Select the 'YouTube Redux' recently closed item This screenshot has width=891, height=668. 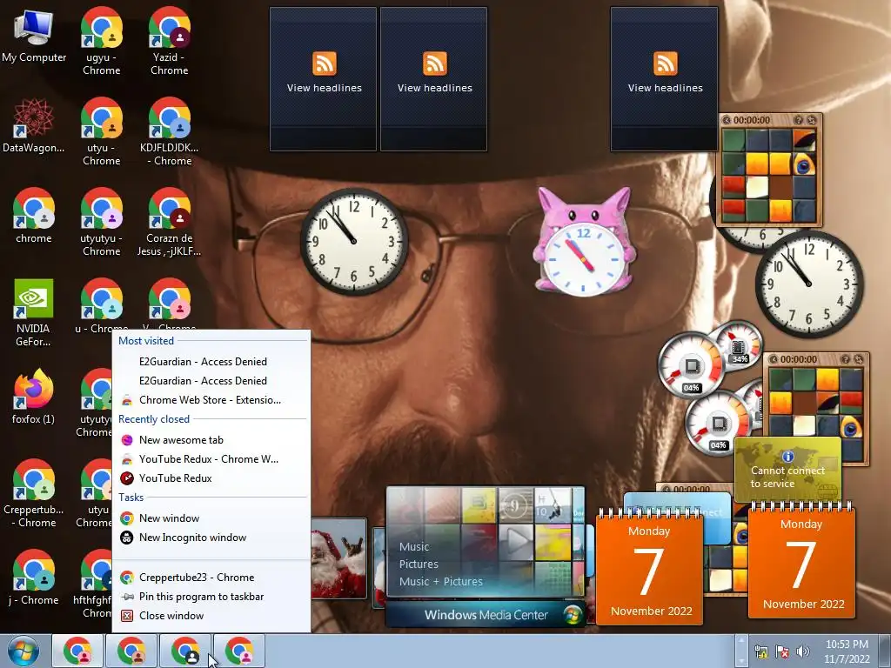point(211,478)
